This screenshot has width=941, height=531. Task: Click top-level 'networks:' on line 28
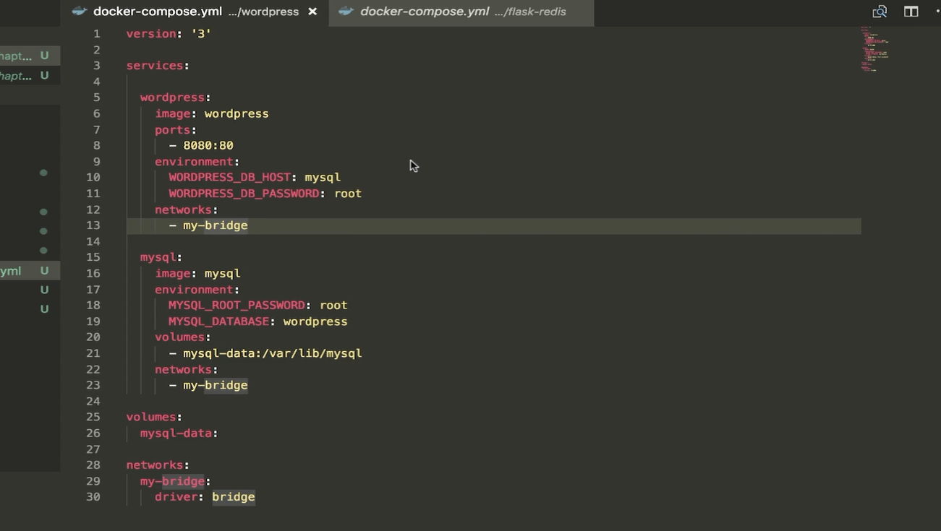tap(158, 465)
